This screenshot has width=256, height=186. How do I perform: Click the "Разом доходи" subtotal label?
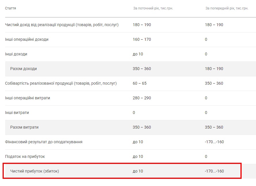[x=24, y=69]
